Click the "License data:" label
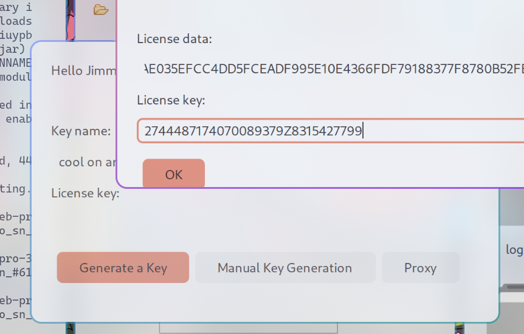Viewport: 524px width, 334px height. tap(174, 39)
